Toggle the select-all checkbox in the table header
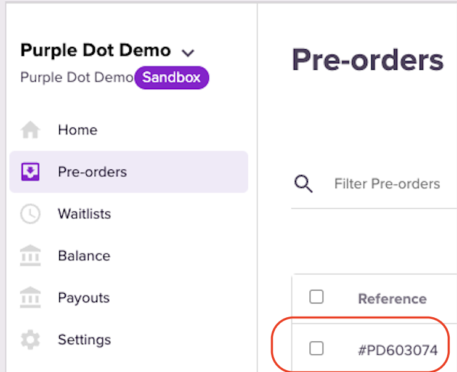 (x=317, y=297)
